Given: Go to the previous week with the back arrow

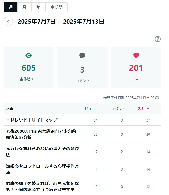Looking at the screenshot, I should click(x=8, y=21).
